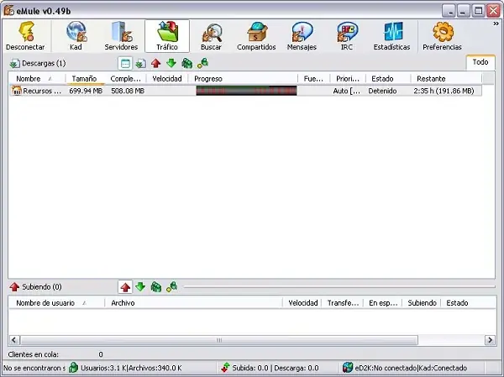Open the Mensajes panel
The width and height of the screenshot is (504, 377).
302,36
